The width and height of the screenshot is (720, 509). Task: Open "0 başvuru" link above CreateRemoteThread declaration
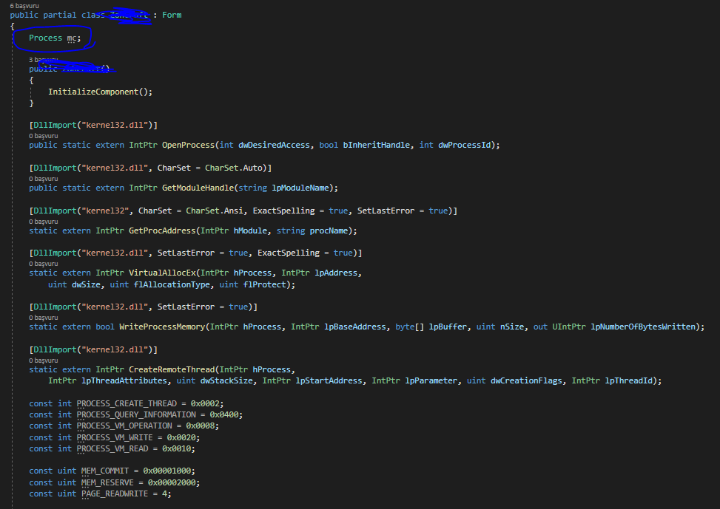(44, 361)
